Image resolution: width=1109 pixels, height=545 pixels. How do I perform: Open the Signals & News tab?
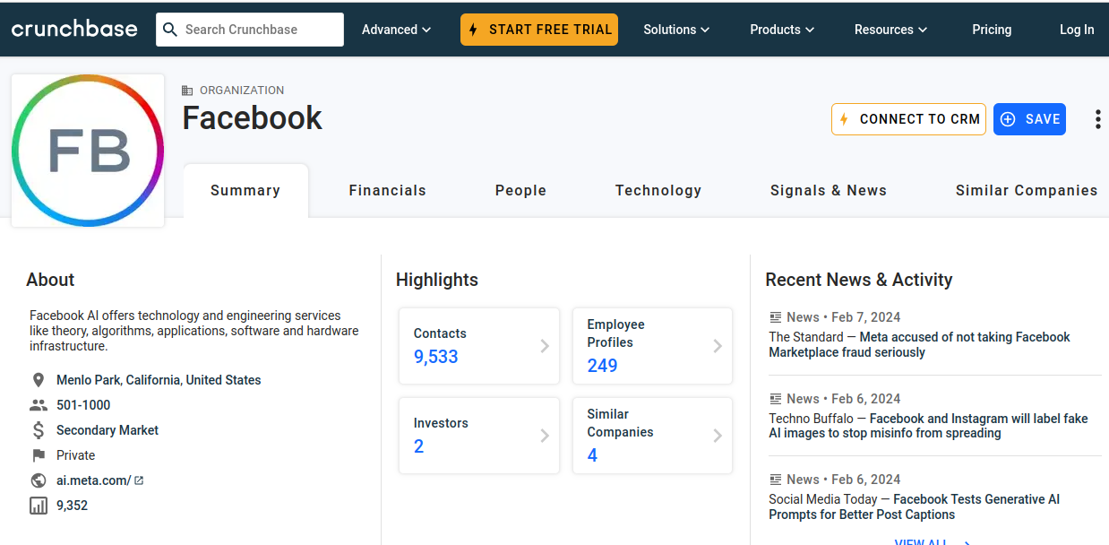(828, 190)
